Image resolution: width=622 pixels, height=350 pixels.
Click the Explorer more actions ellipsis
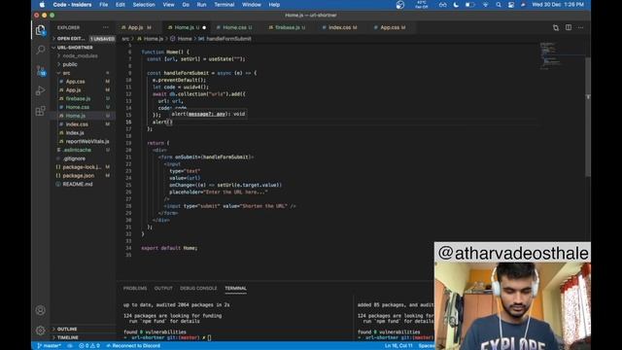tap(106, 27)
